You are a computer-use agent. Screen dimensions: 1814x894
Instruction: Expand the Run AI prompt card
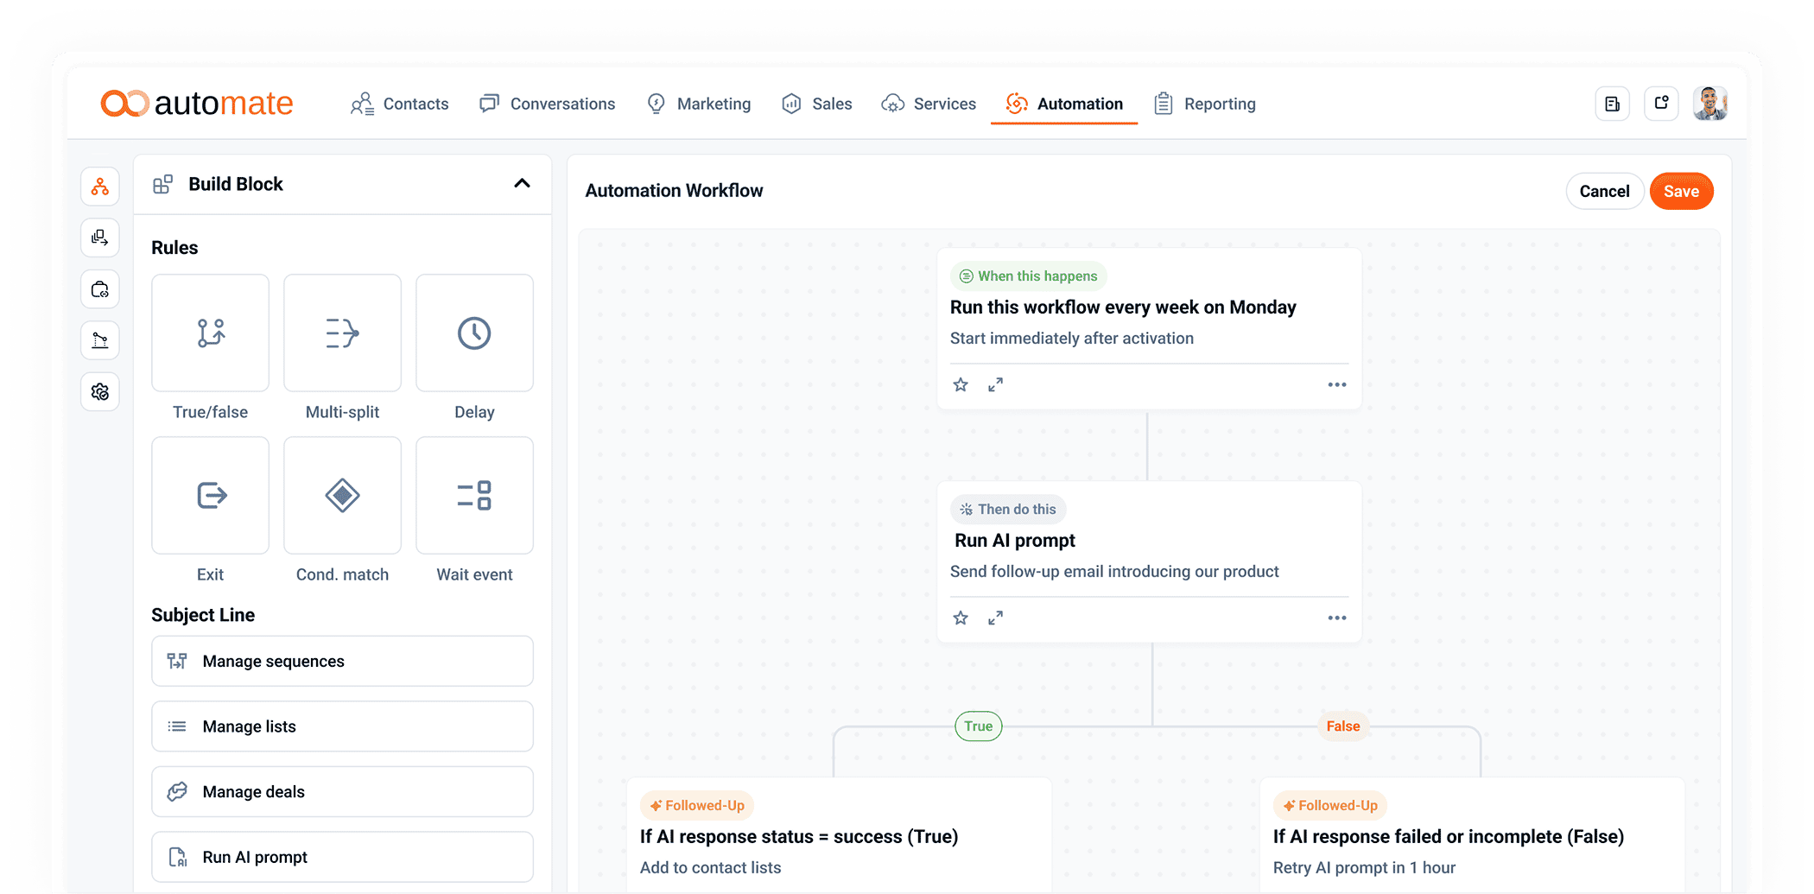[996, 618]
